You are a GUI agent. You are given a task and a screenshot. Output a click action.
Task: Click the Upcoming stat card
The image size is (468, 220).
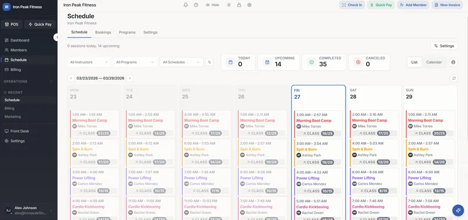tap(278, 62)
